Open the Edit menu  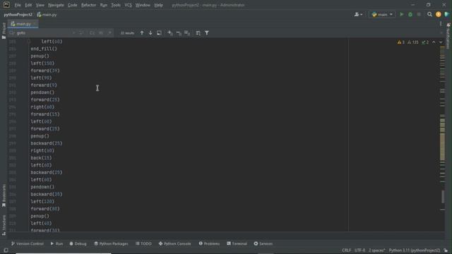point(28,5)
